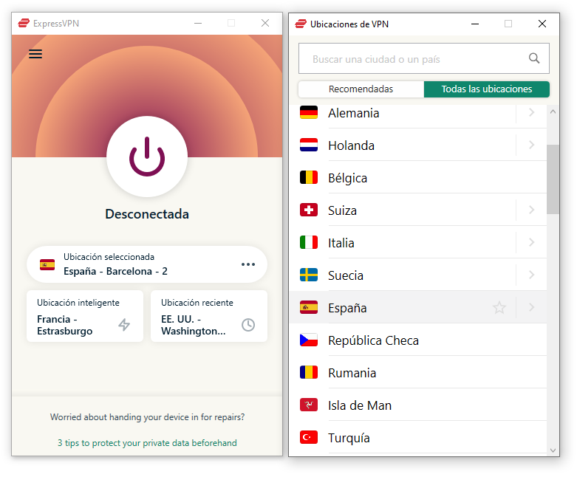
Task: Click the Switzerland flag icon
Action: click(309, 210)
